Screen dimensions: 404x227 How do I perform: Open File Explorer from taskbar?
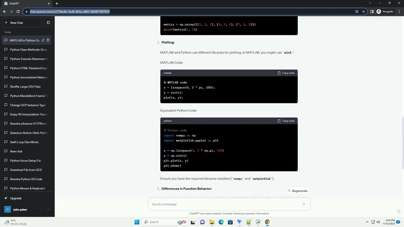[212, 222]
